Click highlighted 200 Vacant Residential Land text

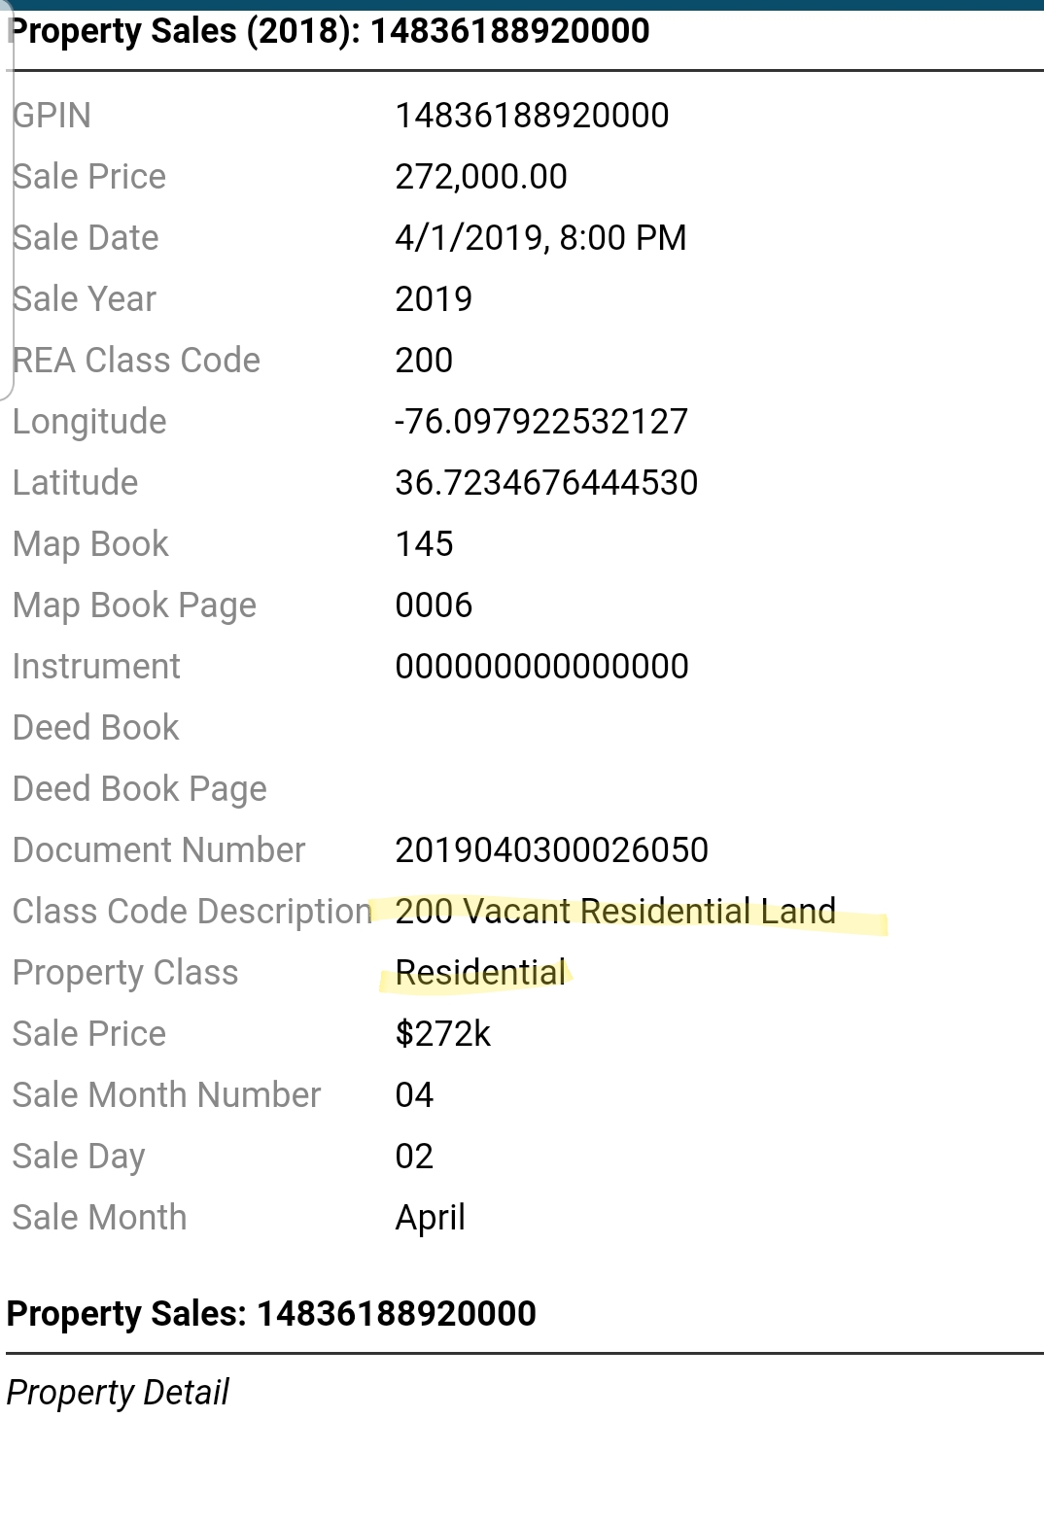615,912
